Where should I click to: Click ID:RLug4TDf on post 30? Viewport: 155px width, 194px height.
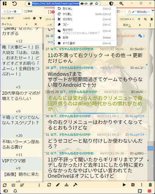pos(136,116)
